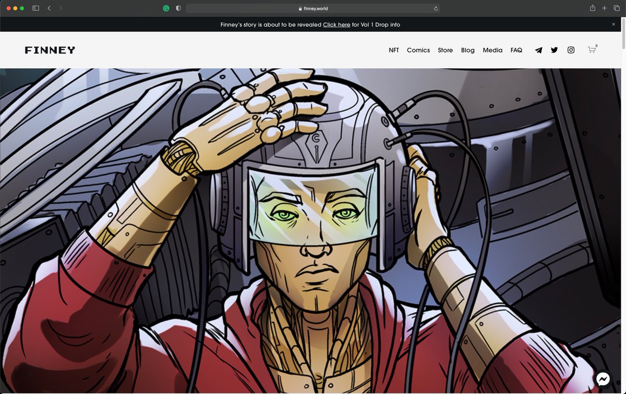The height and width of the screenshot is (394, 626).
Task: Open the Media menu item
Action: click(492, 50)
